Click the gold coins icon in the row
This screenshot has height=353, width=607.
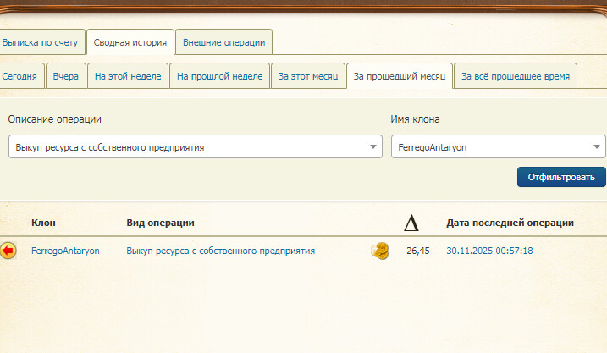[379, 251]
